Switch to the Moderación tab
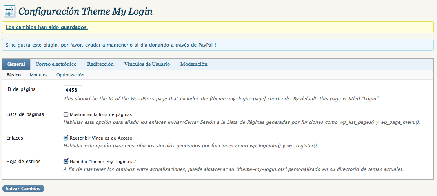This screenshot has width=437, height=196. click(x=194, y=64)
